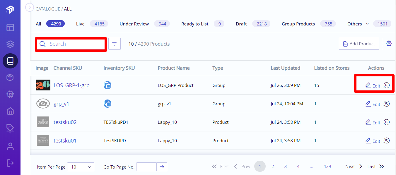The width and height of the screenshot is (396, 175).
Task: Jump to Last page
Action: coord(376,166)
